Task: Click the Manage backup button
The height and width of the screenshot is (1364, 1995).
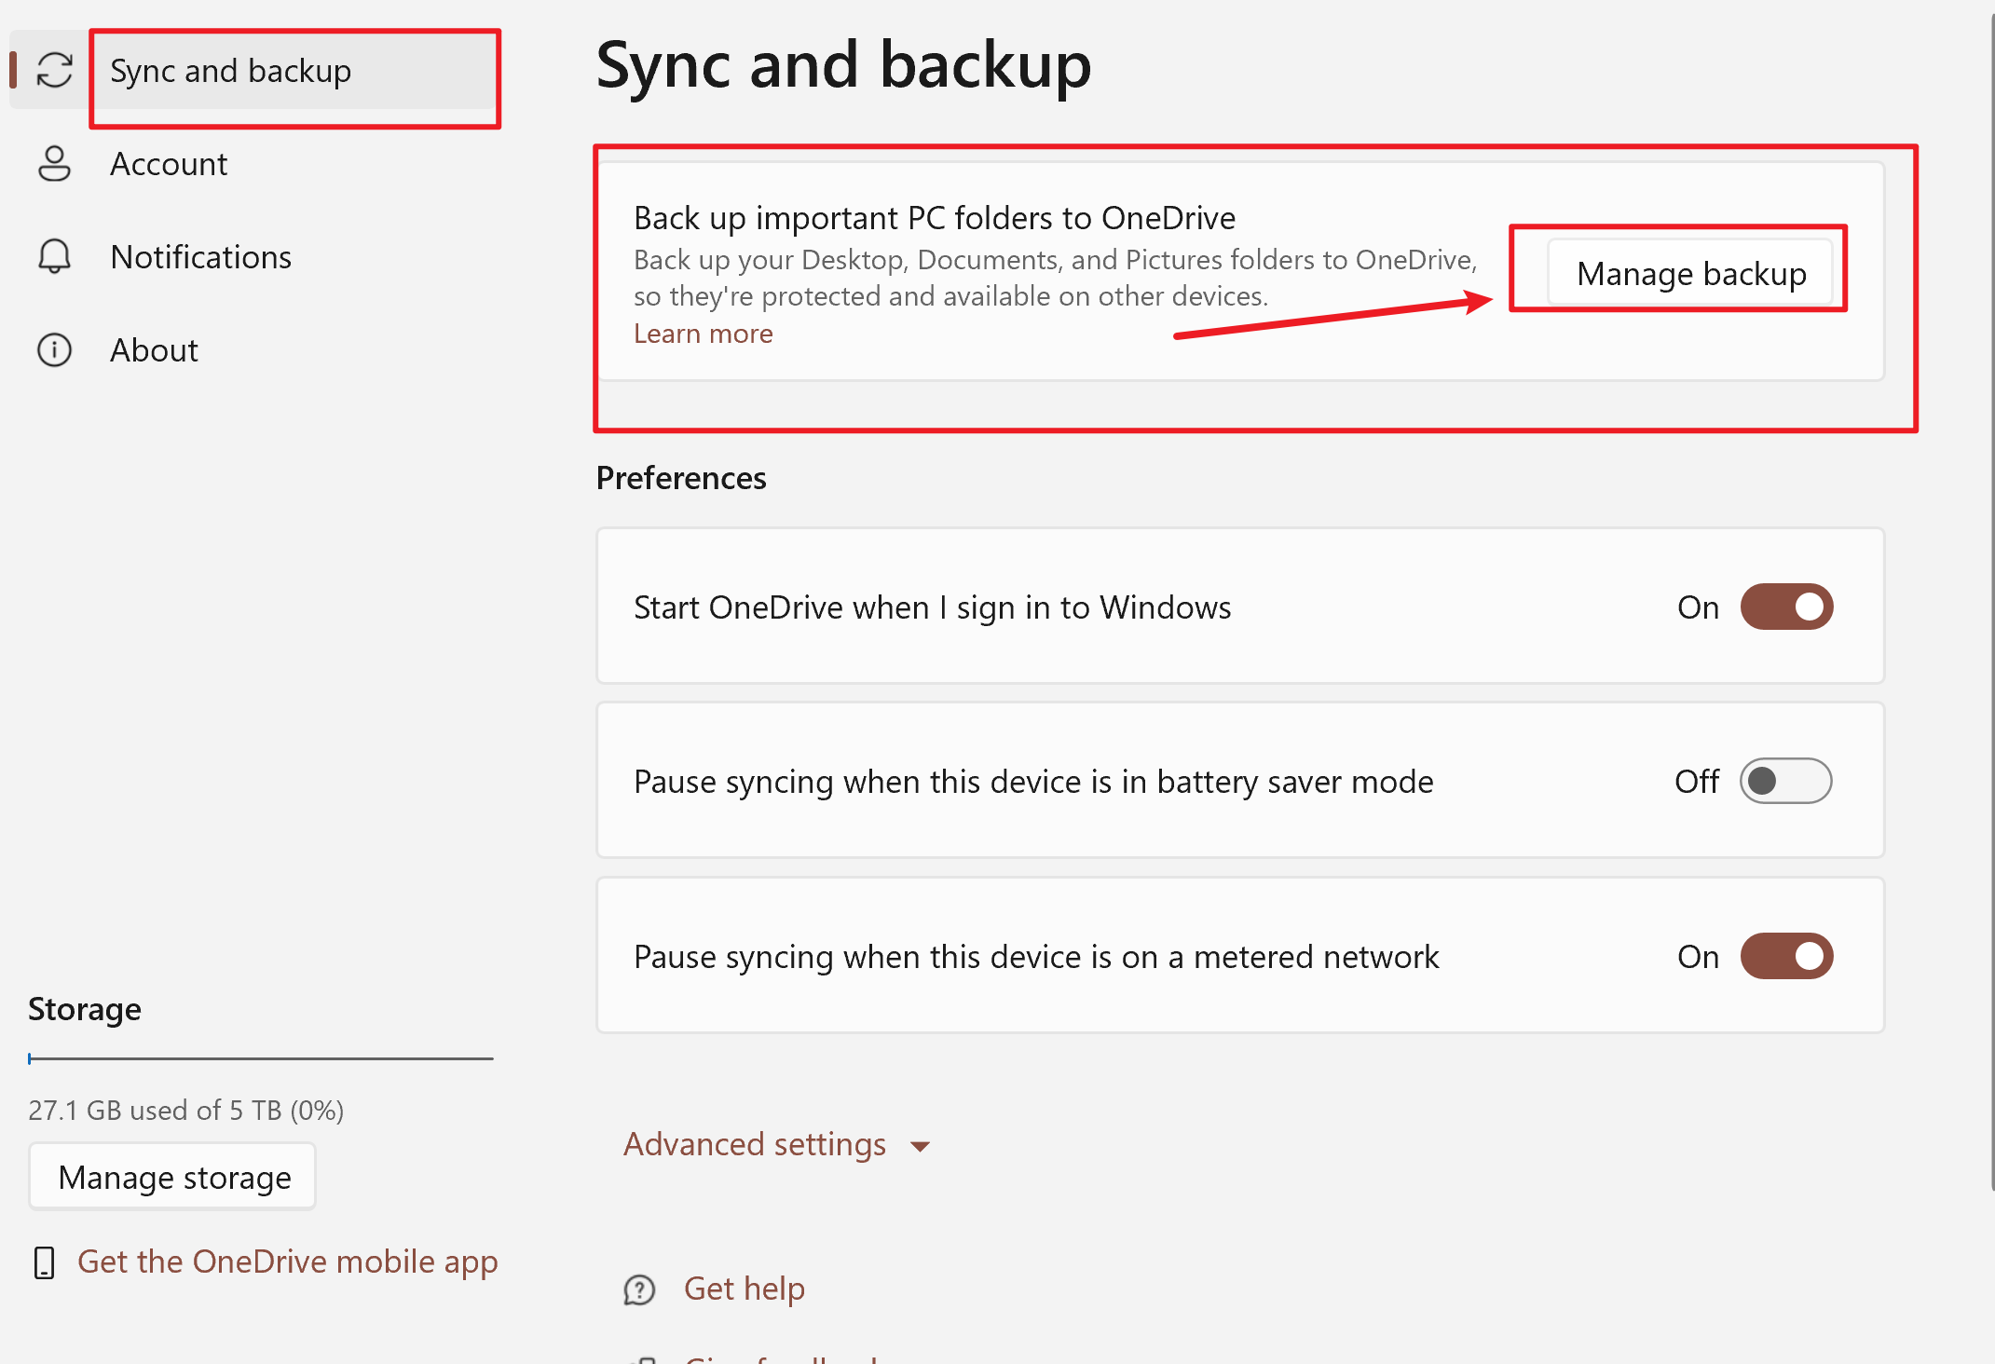Action: [x=1690, y=274]
